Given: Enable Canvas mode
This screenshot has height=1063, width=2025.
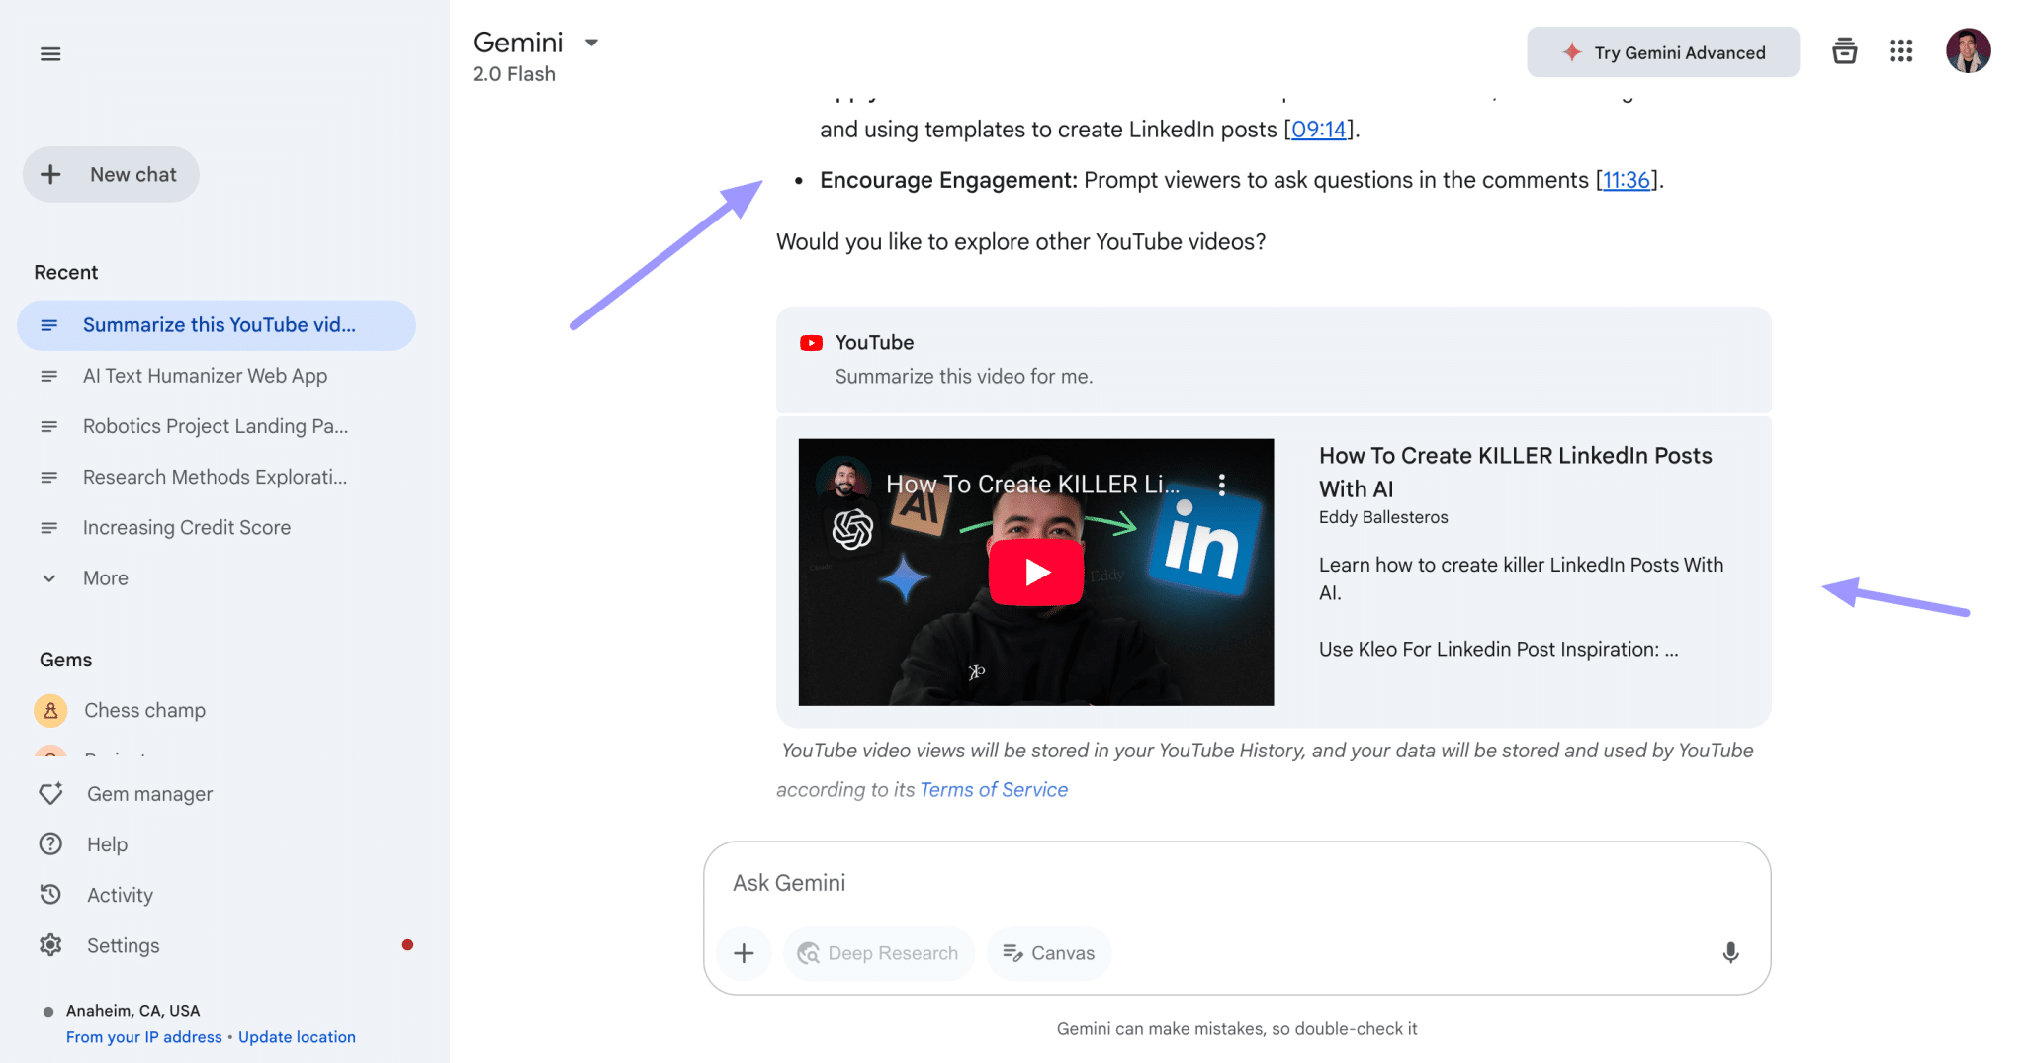Looking at the screenshot, I should coord(1048,952).
